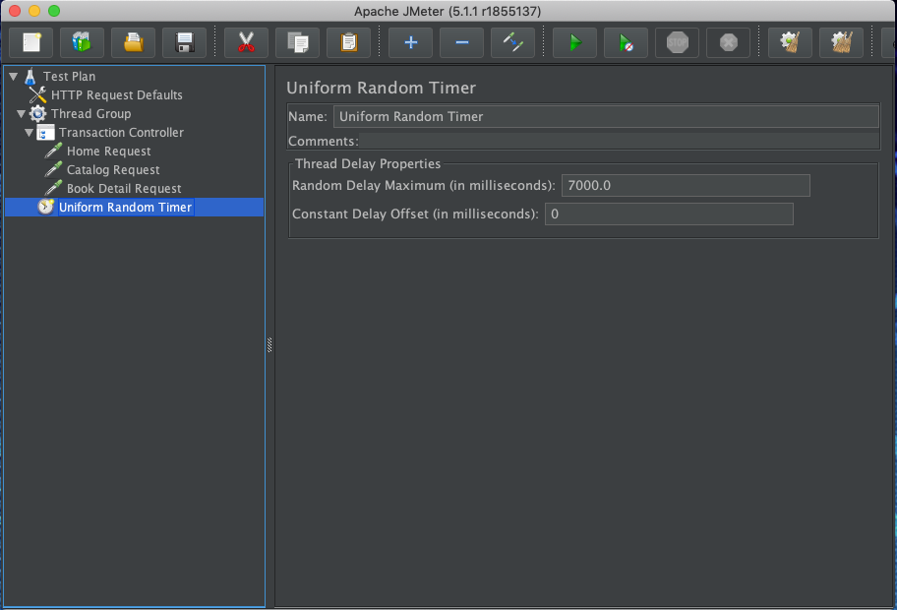
Task: Save the test plan with the floppy disk icon
Action: tap(184, 42)
